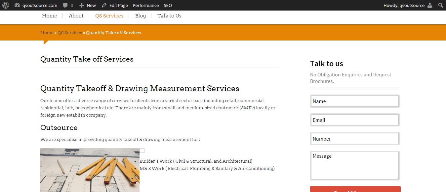Click the WordPress logo in the admin bar
This screenshot has height=192, width=446.
5,5
